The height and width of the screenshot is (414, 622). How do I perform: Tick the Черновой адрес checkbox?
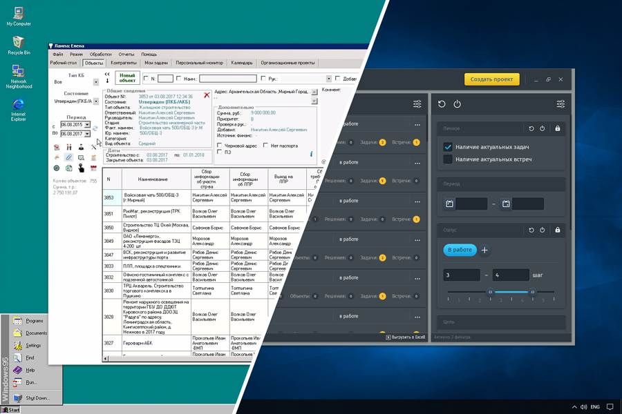(219, 146)
